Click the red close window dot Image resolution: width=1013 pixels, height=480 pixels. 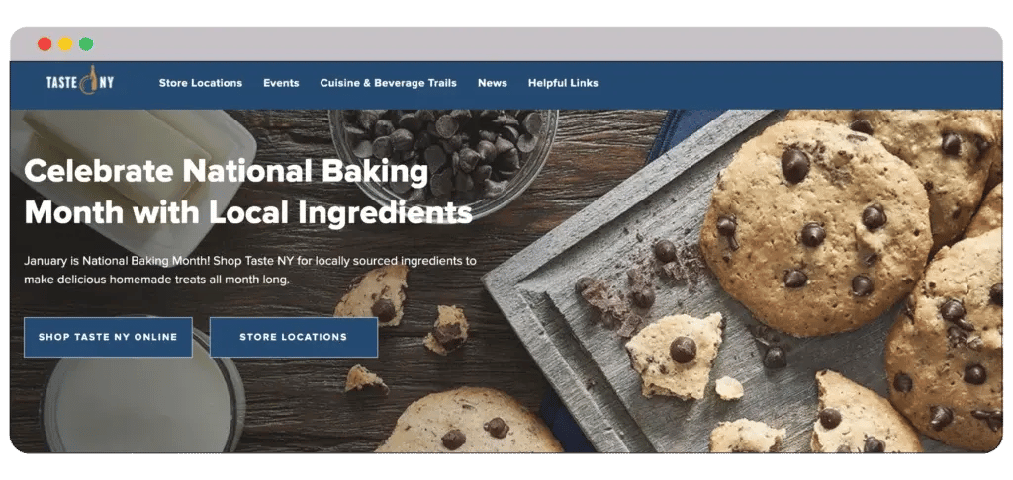(45, 43)
